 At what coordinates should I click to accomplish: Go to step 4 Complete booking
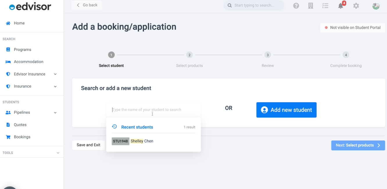coord(346,60)
